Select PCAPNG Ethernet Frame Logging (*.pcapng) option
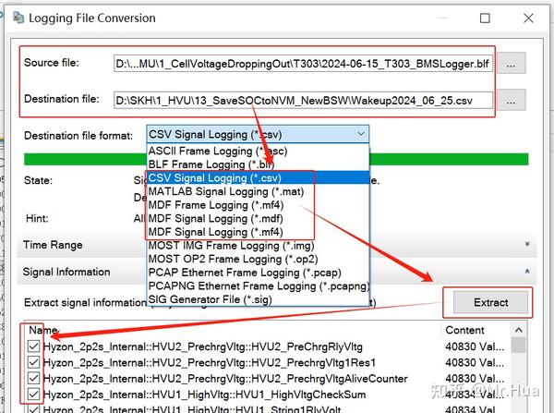Viewport: 554px width, 413px height. [x=259, y=285]
